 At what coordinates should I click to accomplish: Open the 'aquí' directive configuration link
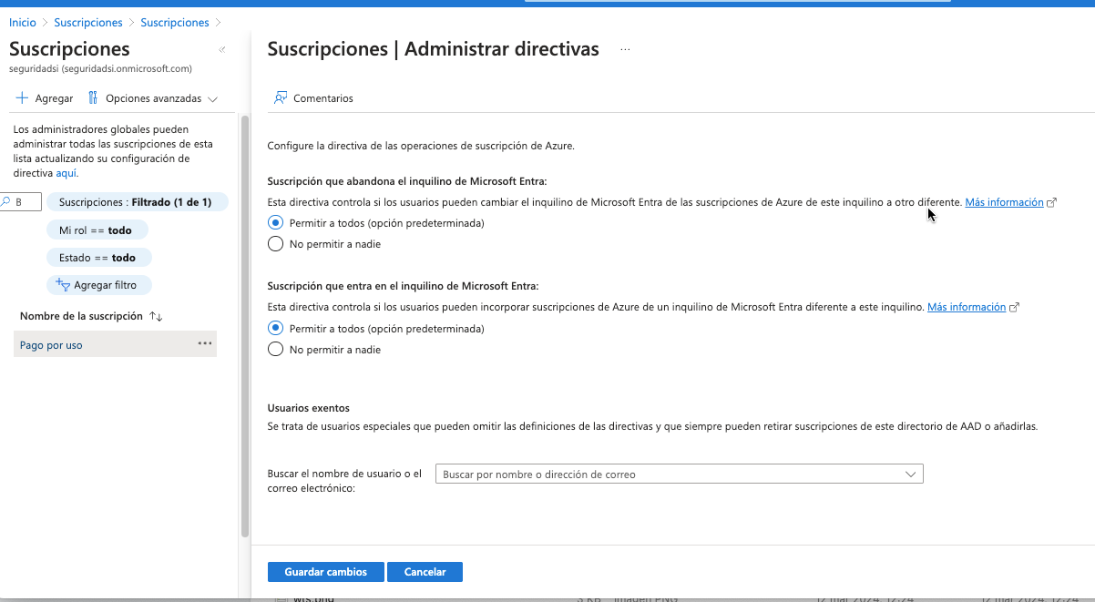[x=66, y=172]
